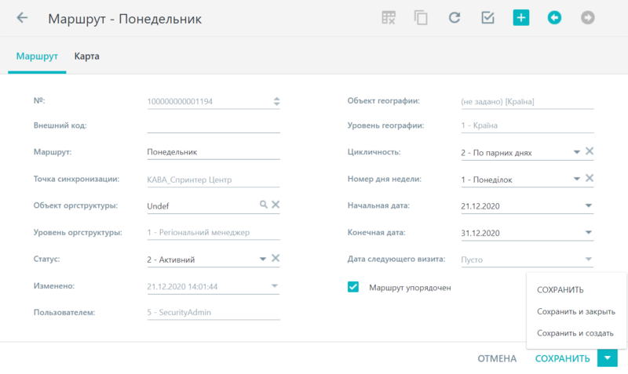Image resolution: width=628 pixels, height=374 pixels.
Task: Click the № field value 100000000001194
Action: (x=180, y=102)
